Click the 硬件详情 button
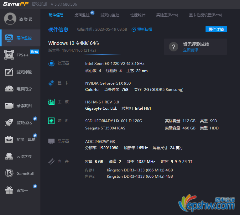 pos(216,29)
